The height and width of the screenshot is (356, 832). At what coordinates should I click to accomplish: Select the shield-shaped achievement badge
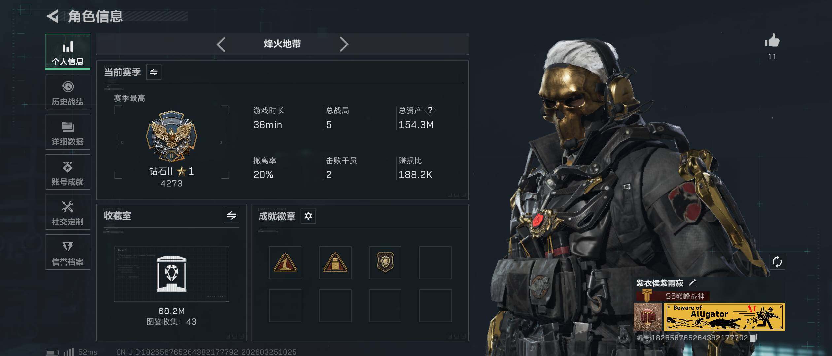[x=385, y=263]
